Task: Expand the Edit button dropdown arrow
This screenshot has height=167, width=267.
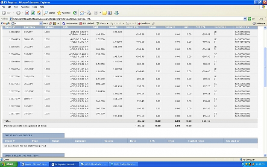Action: tap(100, 13)
